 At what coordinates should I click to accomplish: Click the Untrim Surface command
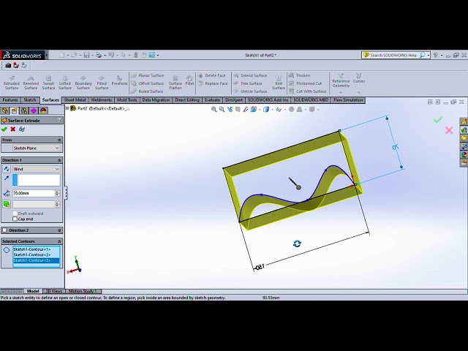pos(250,91)
